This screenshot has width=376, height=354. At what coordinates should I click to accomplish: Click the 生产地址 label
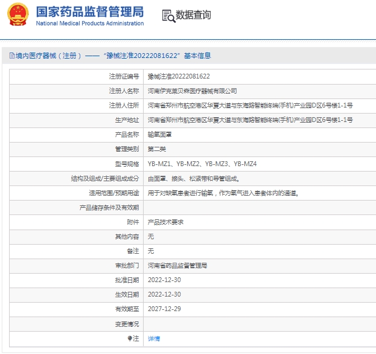pyautogui.click(x=127, y=120)
